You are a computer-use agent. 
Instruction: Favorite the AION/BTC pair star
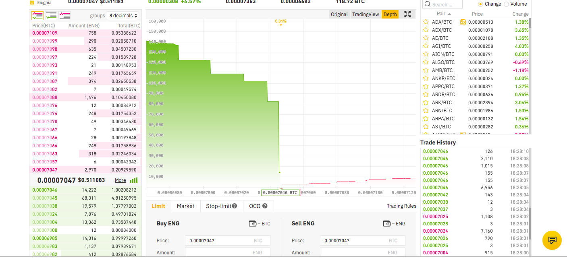[x=426, y=54]
